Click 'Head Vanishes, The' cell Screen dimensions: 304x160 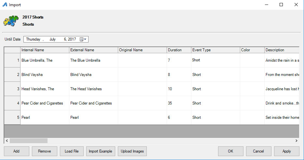click(x=45, y=89)
